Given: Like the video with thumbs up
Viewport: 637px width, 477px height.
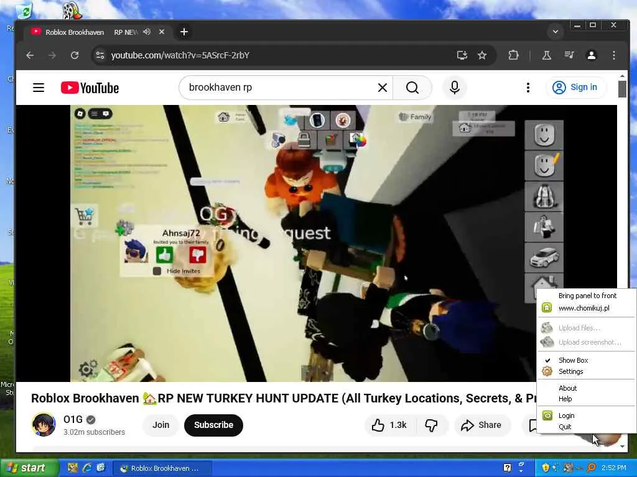Looking at the screenshot, I should [x=389, y=425].
